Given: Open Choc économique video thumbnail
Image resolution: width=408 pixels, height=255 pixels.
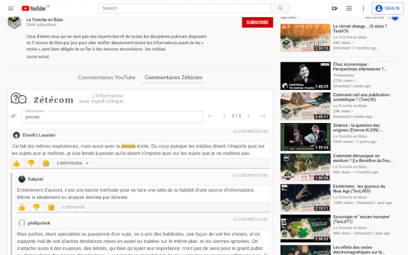Looking at the screenshot, I should (305, 76).
